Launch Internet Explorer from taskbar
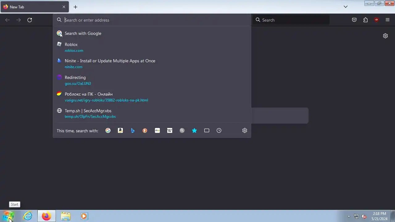The width and height of the screenshot is (395, 222). click(x=28, y=216)
